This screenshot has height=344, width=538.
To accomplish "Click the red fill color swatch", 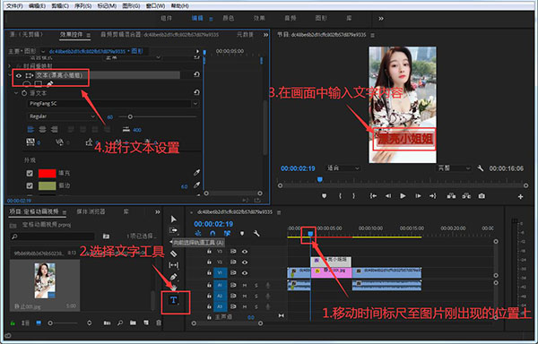I will 47,173.
